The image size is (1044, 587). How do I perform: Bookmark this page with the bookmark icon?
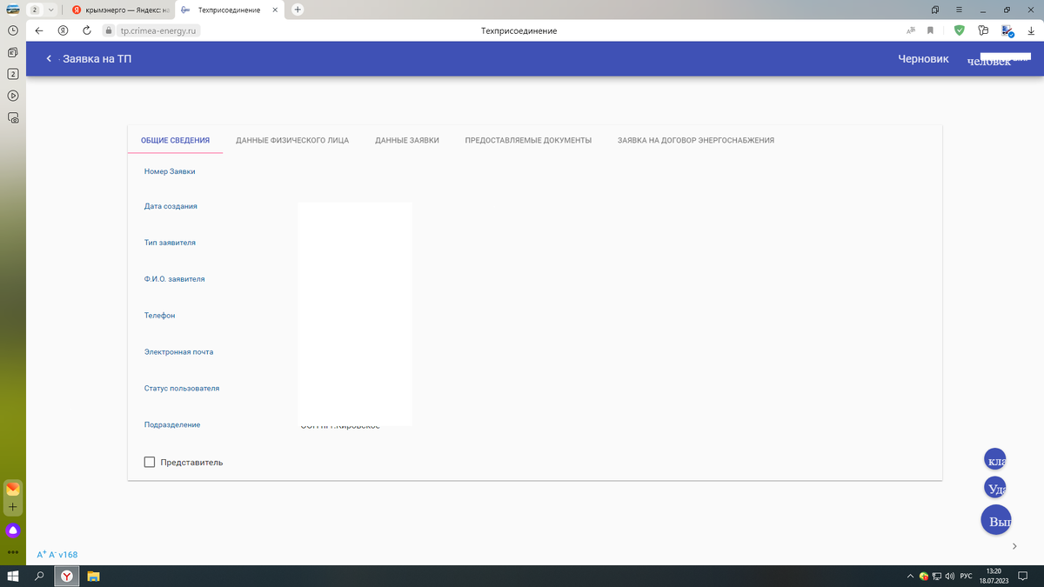click(x=930, y=30)
